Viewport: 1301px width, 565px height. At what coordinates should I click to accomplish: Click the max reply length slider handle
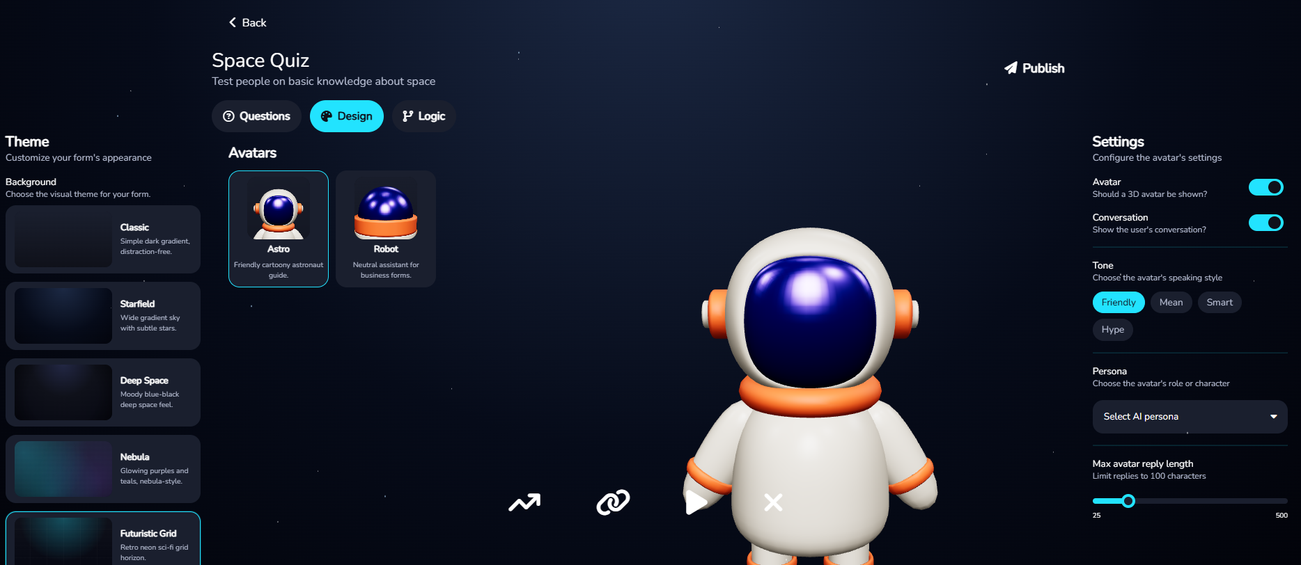pos(1128,501)
